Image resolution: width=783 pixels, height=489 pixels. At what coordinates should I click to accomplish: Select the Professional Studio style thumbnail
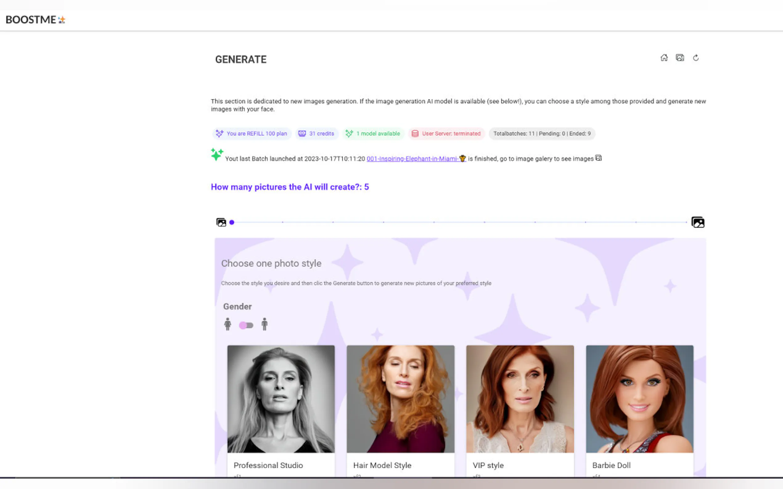coord(281,399)
